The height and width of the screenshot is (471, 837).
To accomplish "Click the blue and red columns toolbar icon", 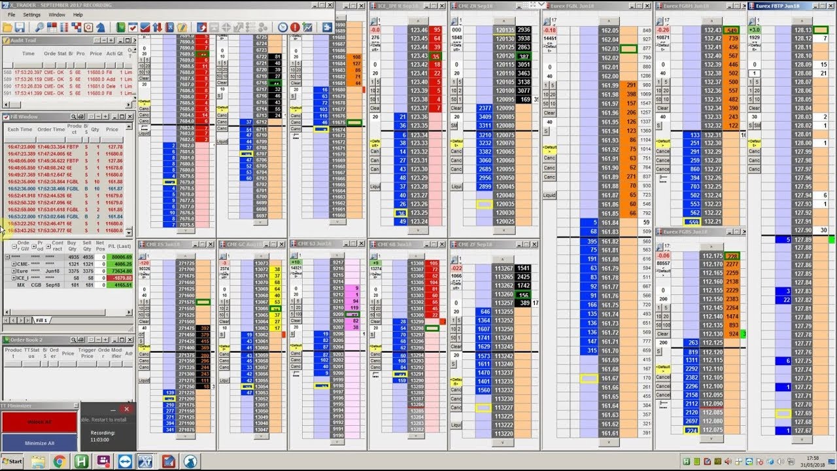I will coord(64,27).
